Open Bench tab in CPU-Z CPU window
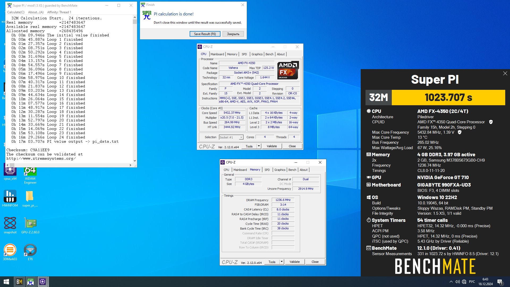The image size is (510, 287). click(x=269, y=54)
